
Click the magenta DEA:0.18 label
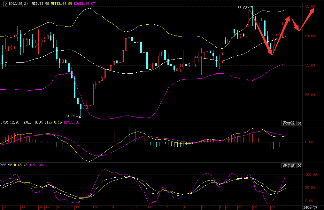72,122
